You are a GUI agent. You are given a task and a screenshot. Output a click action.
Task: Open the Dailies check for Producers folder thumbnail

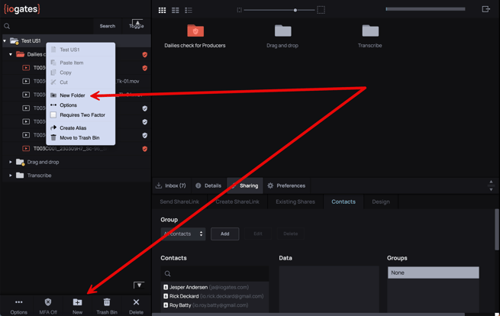click(195, 31)
